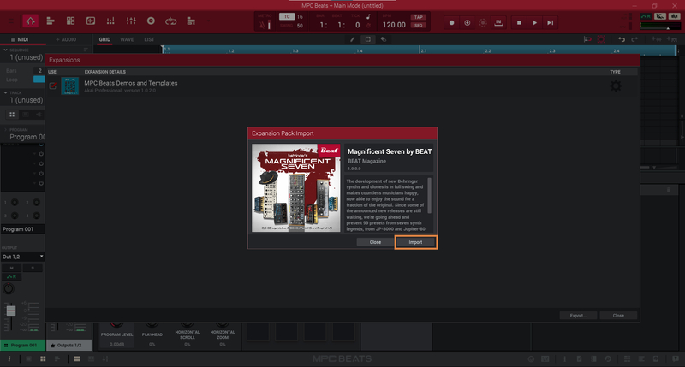Click the Program 001 name field
This screenshot has height=367, width=685.
(x=22, y=229)
